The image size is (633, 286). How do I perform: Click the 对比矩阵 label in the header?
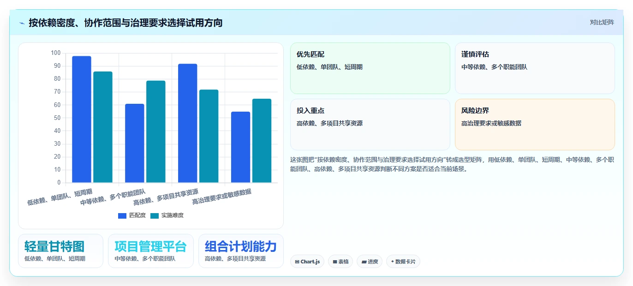tap(602, 22)
